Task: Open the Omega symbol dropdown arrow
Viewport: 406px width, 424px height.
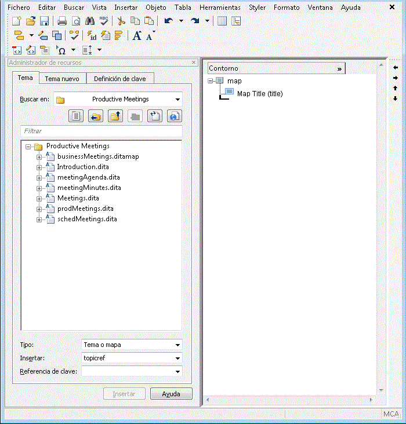Action: (73, 50)
